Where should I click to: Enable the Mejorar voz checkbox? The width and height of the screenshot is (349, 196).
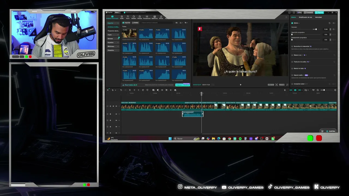click(x=292, y=55)
